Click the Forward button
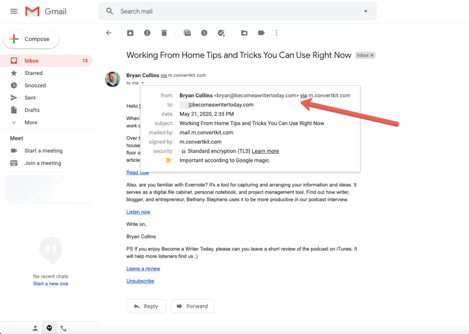 coord(192,306)
